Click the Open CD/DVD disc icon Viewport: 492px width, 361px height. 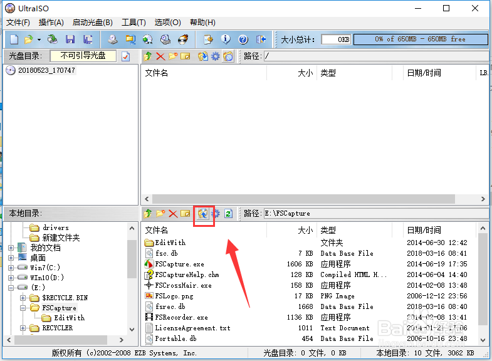[x=53, y=39]
